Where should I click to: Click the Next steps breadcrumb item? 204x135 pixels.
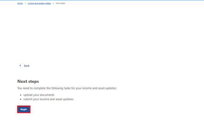click(60, 3)
